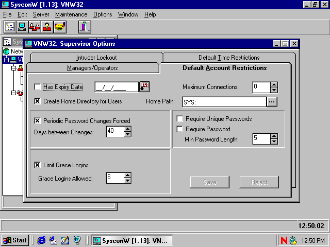This screenshot has width=330, height=247.
Task: Increase Min Password Length value
Action: click(x=274, y=136)
